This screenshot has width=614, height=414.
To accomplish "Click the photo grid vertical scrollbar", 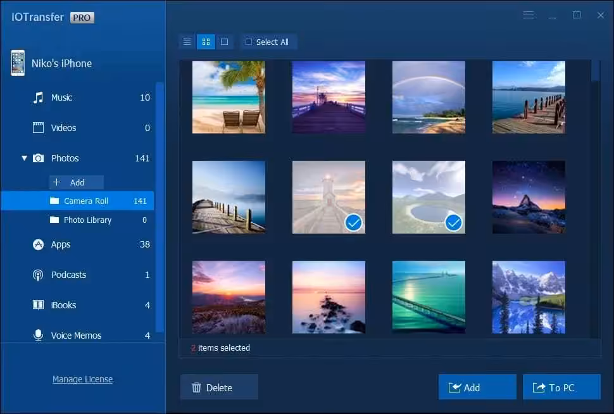I will point(595,190).
